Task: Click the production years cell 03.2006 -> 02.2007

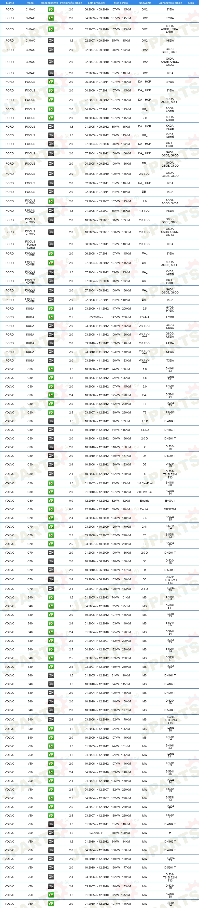Action: click(96, 535)
